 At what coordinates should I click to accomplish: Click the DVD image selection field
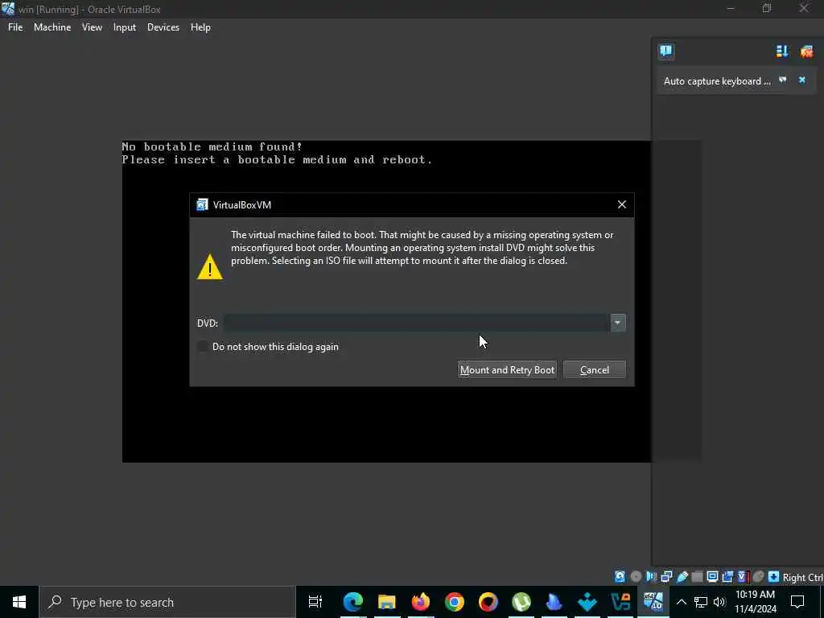click(417, 323)
